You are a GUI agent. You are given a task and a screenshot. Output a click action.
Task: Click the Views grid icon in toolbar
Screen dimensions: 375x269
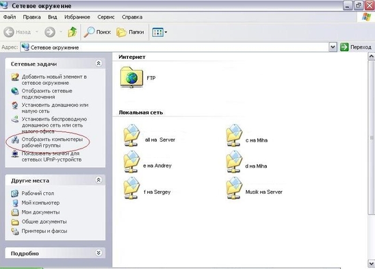(157, 32)
